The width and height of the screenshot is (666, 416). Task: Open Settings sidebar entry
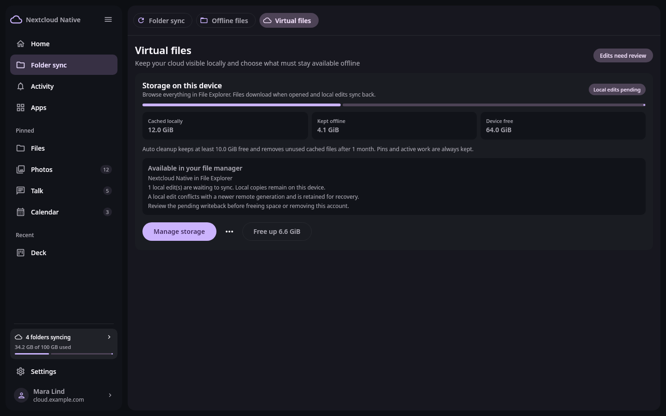[64, 372]
